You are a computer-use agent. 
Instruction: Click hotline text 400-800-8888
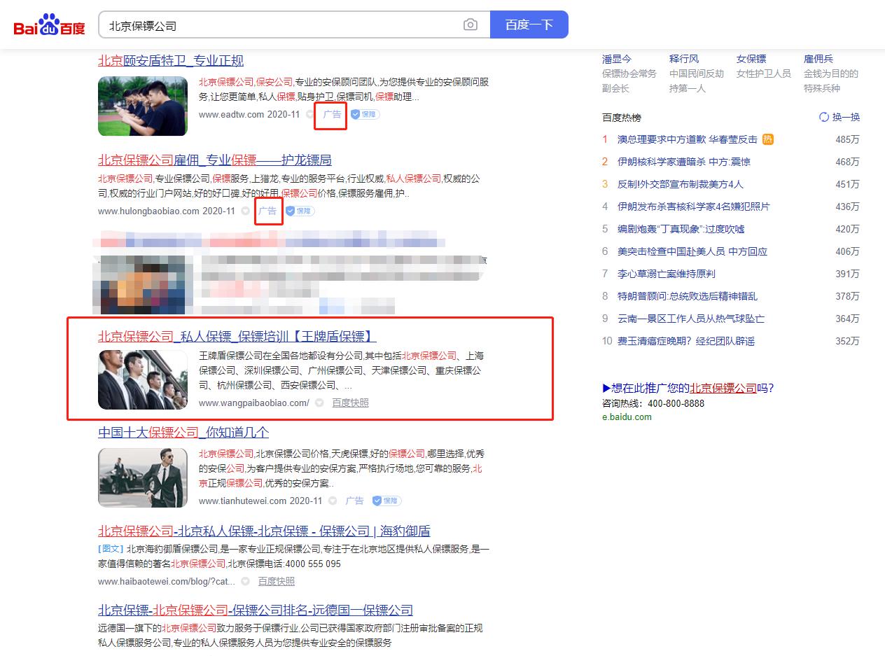676,403
